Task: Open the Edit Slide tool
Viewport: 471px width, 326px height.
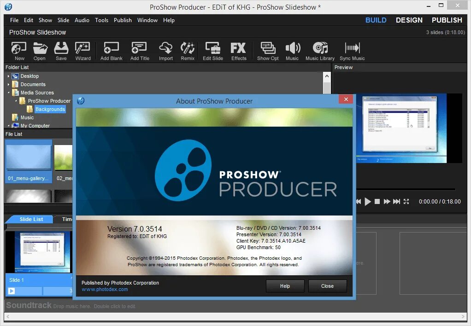Action: pos(212,51)
